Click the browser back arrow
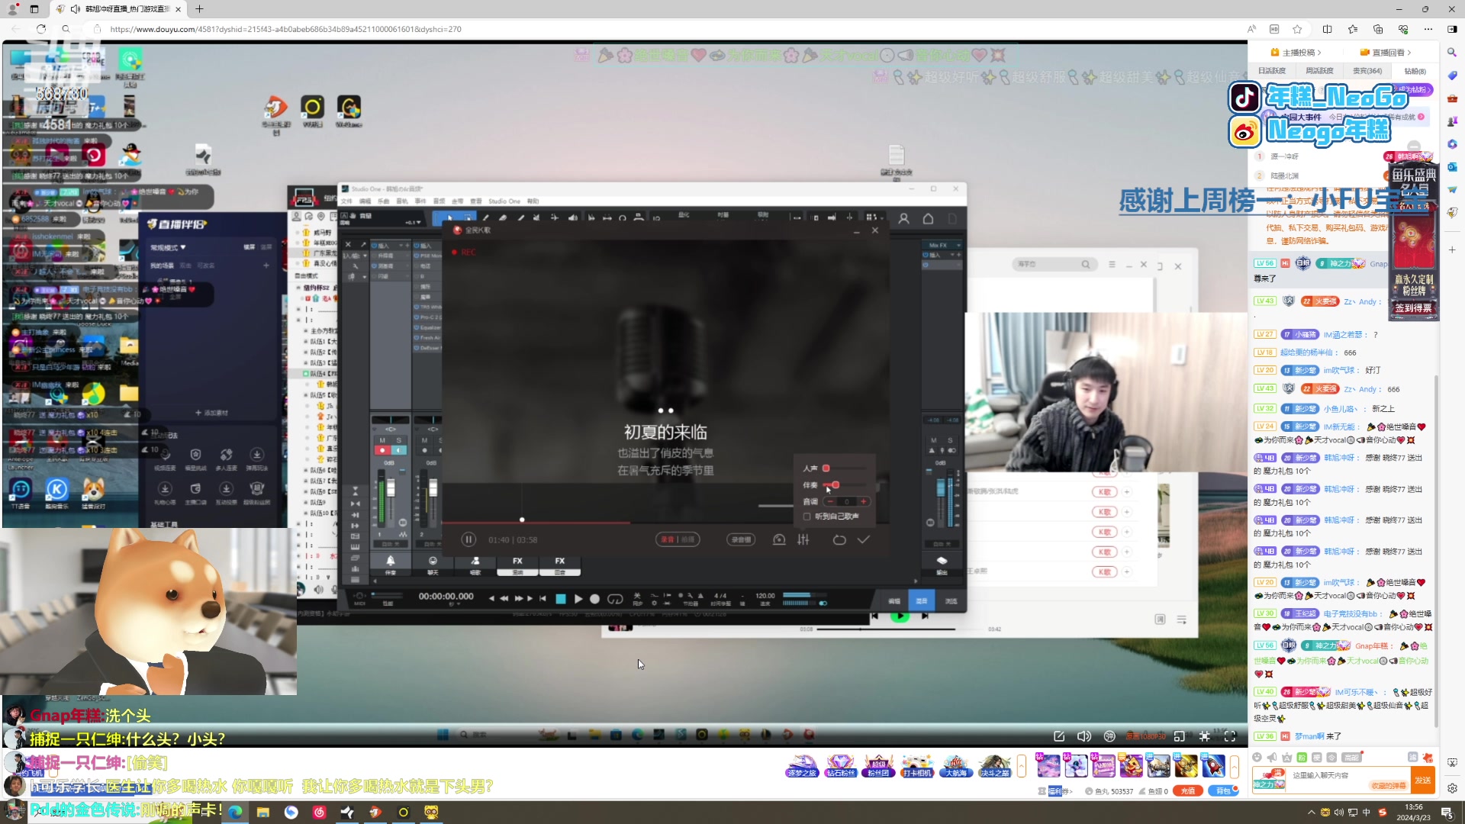This screenshot has height=824, width=1465. click(16, 29)
